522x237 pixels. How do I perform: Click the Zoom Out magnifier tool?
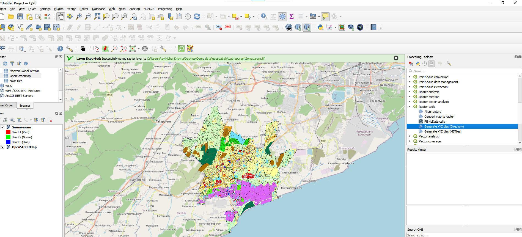point(88,16)
